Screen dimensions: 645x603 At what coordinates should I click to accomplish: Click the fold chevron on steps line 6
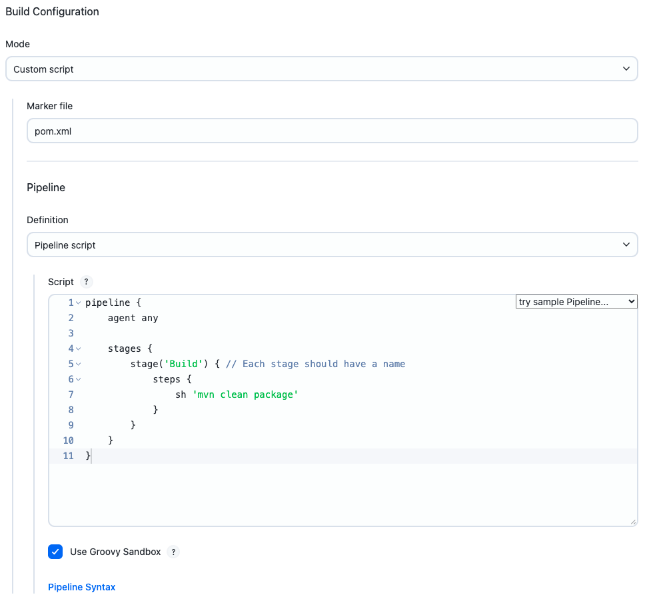77,378
